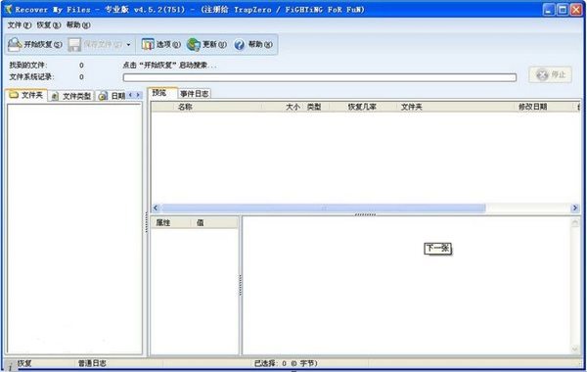Click the 文件系统记录 label

[32, 76]
